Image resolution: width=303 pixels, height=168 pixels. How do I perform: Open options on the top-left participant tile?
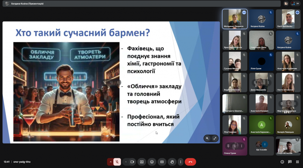tap(244, 12)
